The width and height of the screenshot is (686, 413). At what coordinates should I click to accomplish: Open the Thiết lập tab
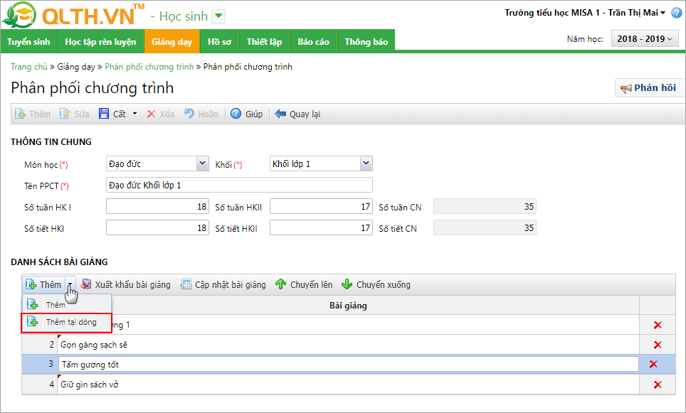[264, 41]
